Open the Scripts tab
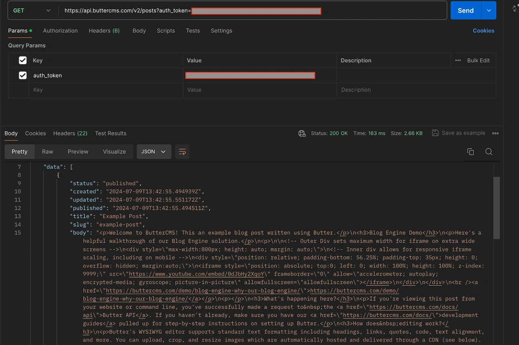The height and width of the screenshot is (345, 519). tap(166, 31)
